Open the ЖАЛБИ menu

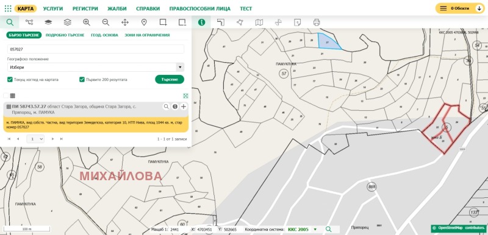(117, 9)
